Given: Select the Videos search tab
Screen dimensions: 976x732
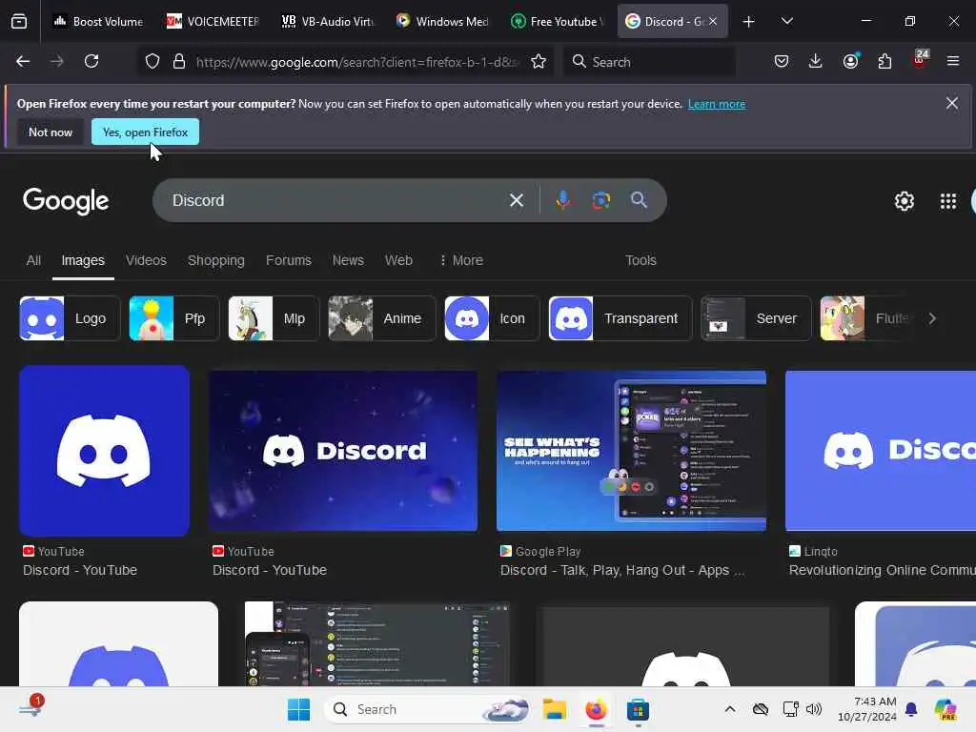Looking at the screenshot, I should (x=146, y=260).
